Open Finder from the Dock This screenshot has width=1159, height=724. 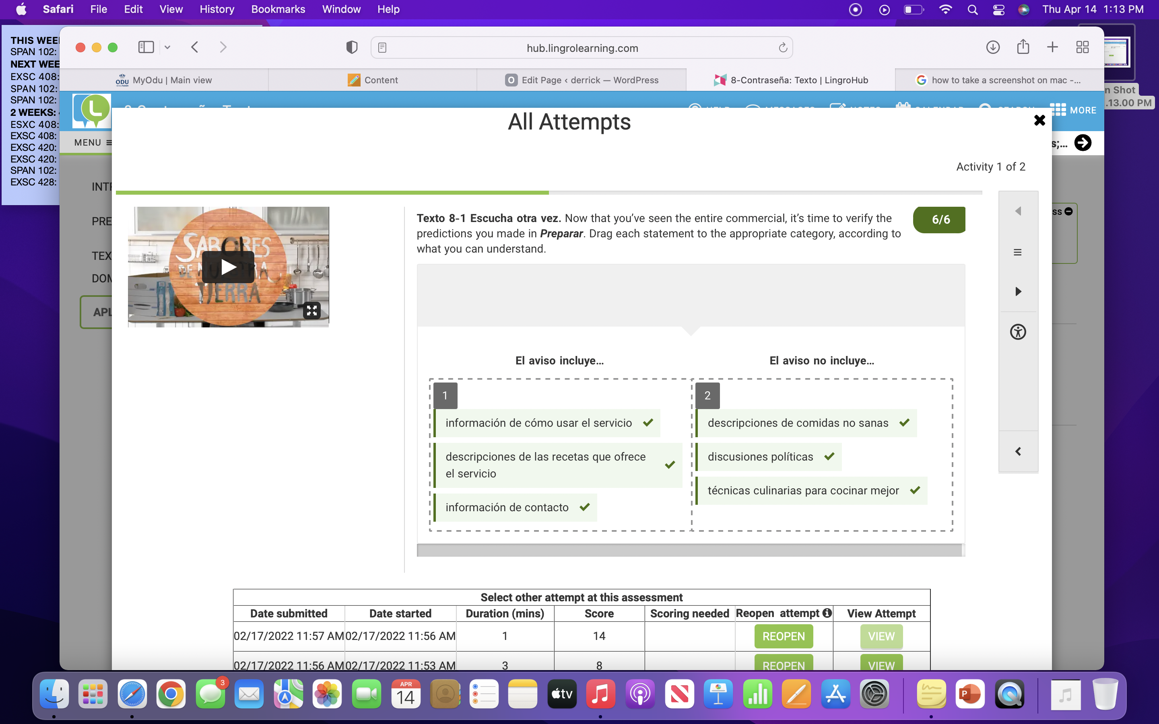[54, 694]
